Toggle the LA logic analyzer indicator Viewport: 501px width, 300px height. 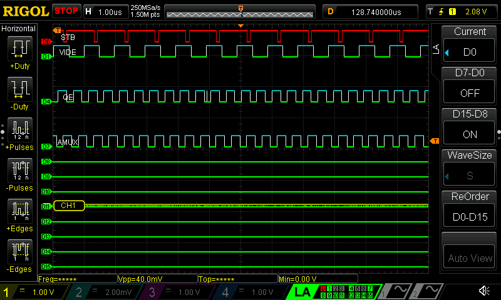tap(302, 291)
